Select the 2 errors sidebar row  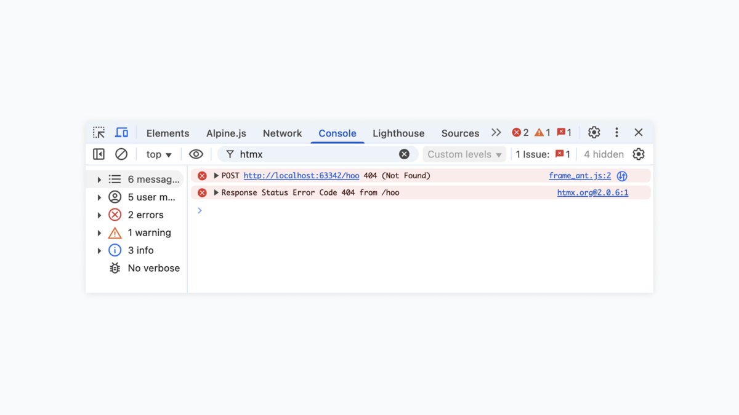[136, 215]
